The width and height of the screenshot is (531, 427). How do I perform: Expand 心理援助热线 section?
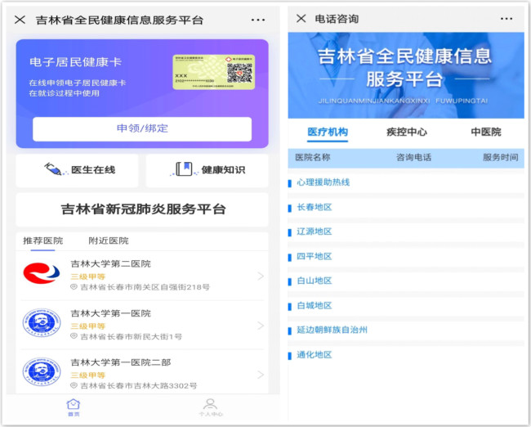406,182
